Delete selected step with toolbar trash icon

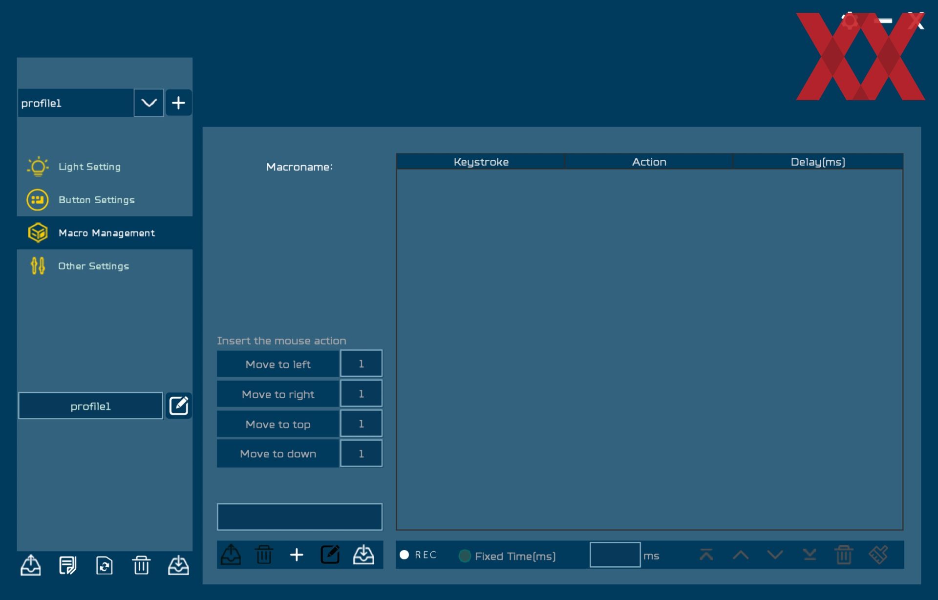(x=844, y=555)
